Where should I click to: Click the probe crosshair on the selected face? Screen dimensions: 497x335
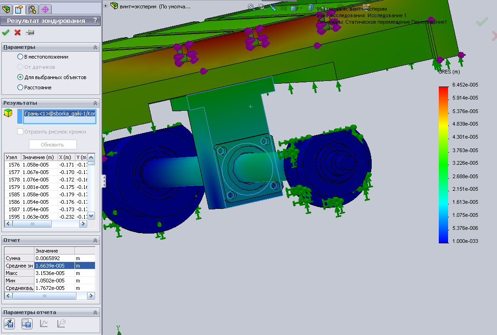point(251,107)
